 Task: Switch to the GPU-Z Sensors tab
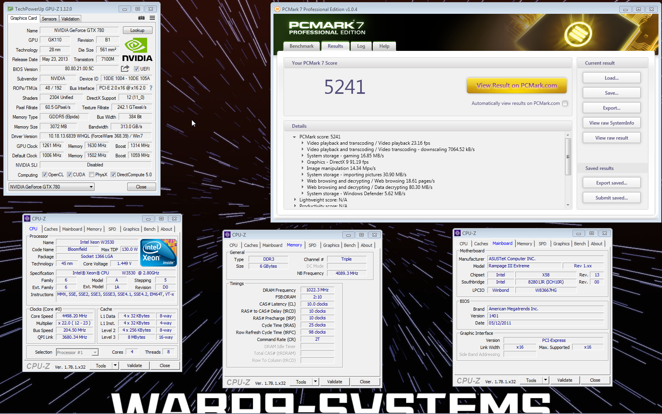coord(49,19)
